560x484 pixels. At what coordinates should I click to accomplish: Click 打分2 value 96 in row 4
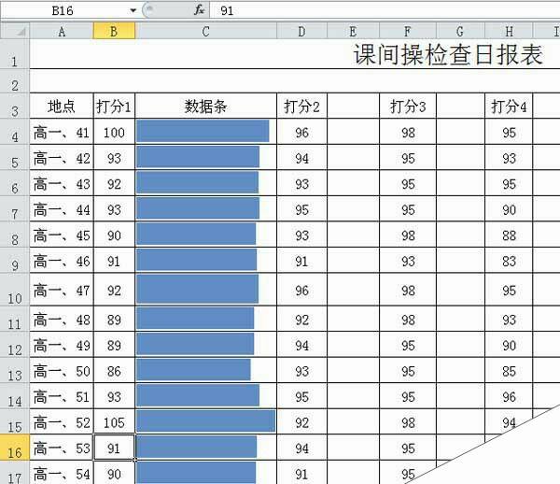301,132
